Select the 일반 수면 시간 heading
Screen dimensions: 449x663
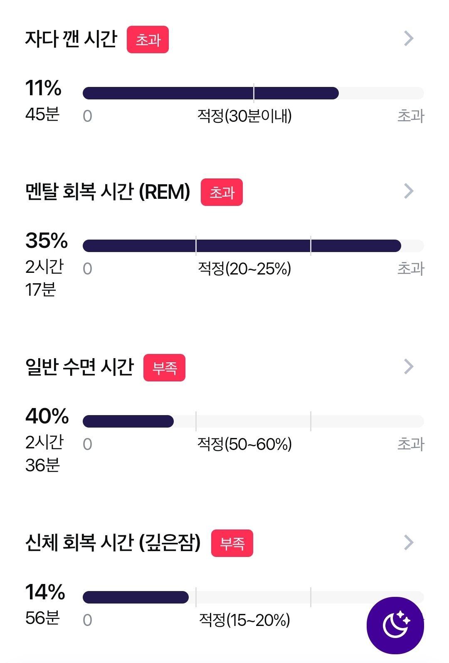pyautogui.click(x=79, y=367)
